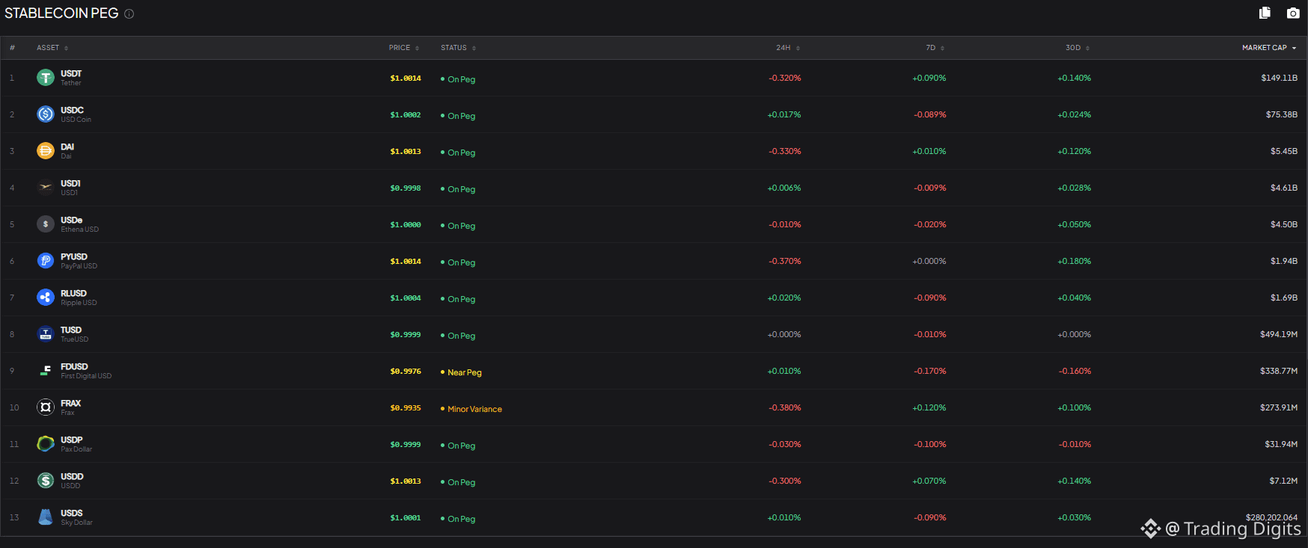Click the $0.9998 price of USD1
1308x548 pixels.
pos(406,188)
